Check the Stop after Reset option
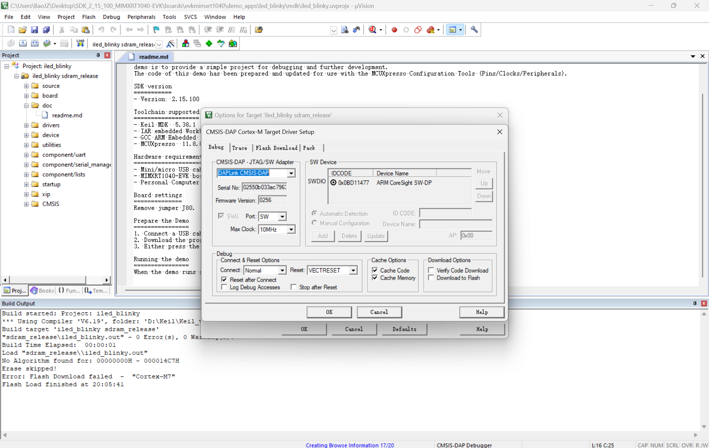The width and height of the screenshot is (709, 448). [294, 287]
